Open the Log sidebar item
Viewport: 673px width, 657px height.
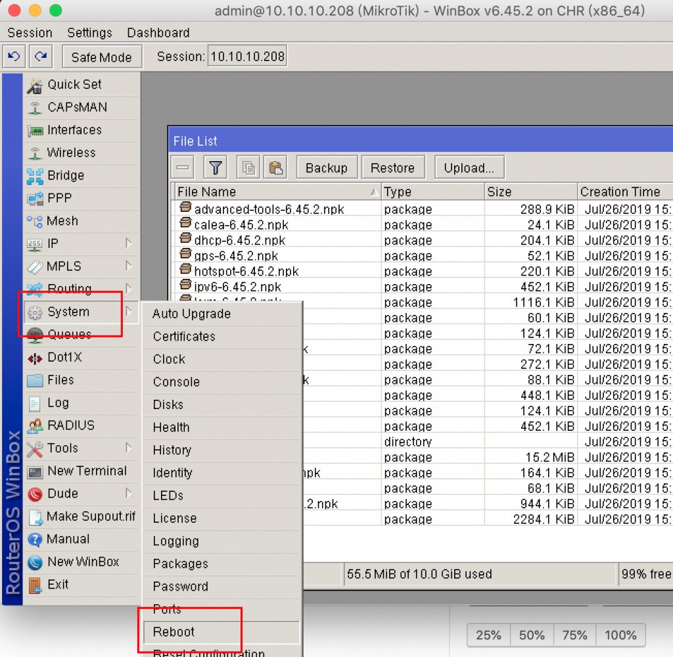point(82,402)
